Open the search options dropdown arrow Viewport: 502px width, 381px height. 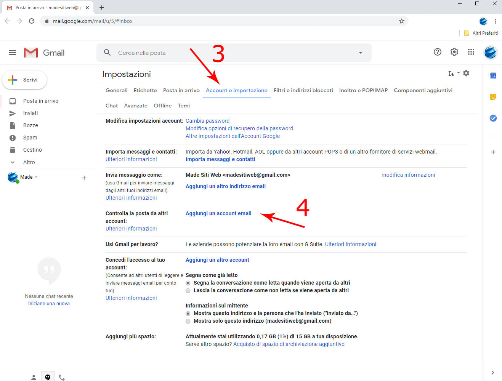(x=361, y=53)
